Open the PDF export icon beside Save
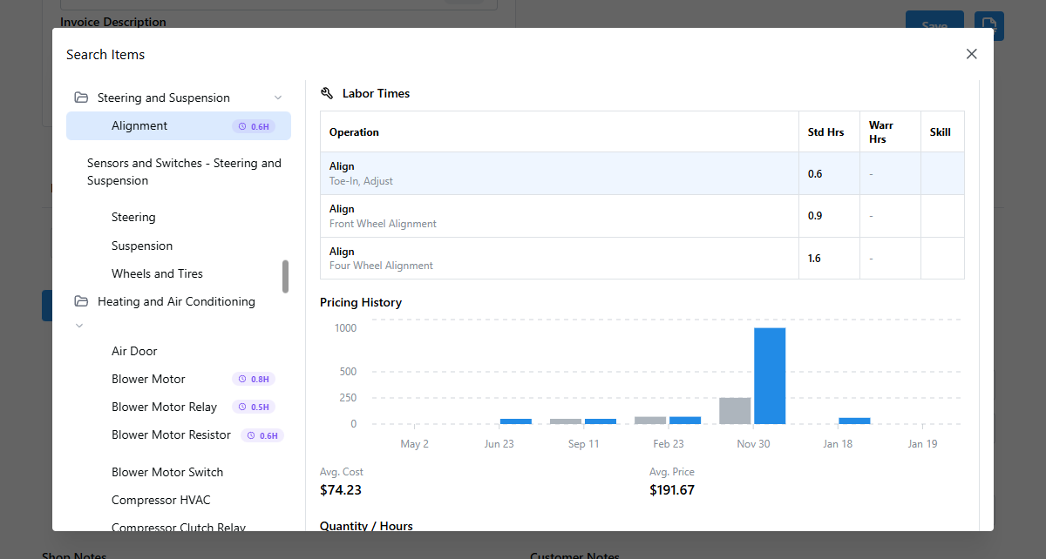This screenshot has width=1046, height=559. (x=988, y=26)
